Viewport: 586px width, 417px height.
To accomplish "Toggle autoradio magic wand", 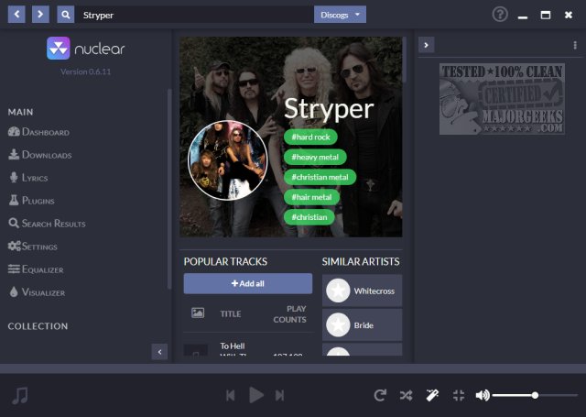I will pyautogui.click(x=432, y=395).
